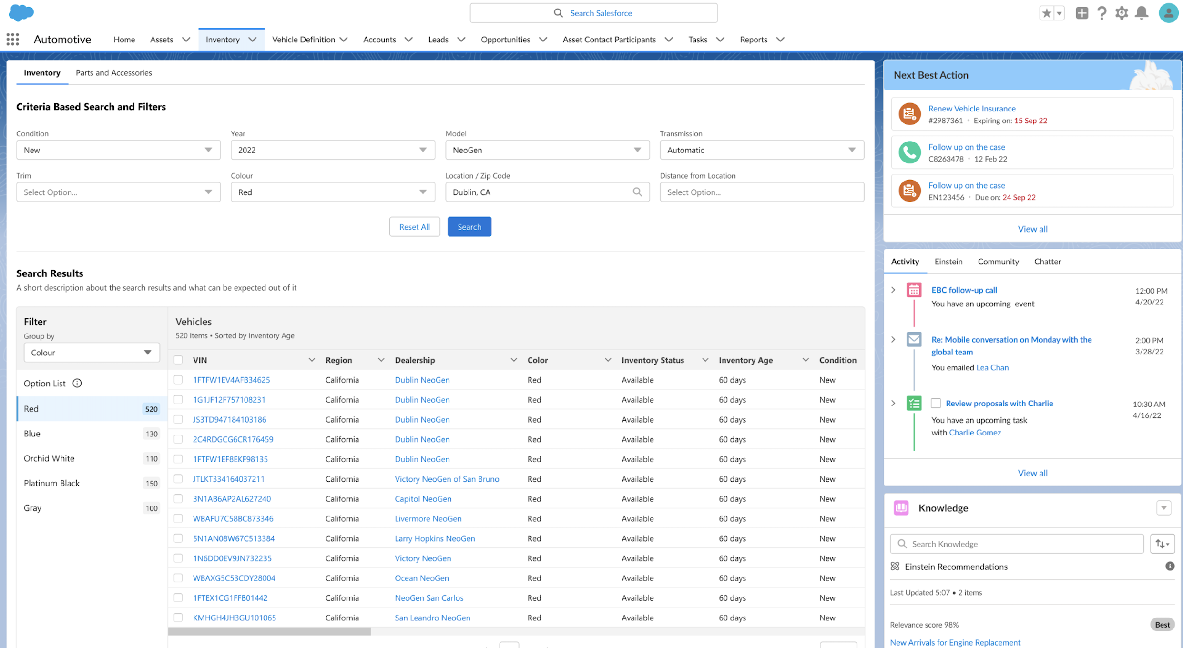The image size is (1183, 648).
Task: Open the Model dropdown showing NeoGen
Action: (x=547, y=150)
